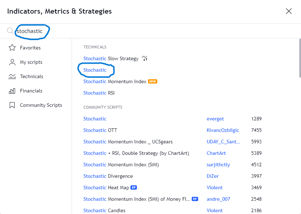Click the results list vertical scrollbar

[300, 58]
